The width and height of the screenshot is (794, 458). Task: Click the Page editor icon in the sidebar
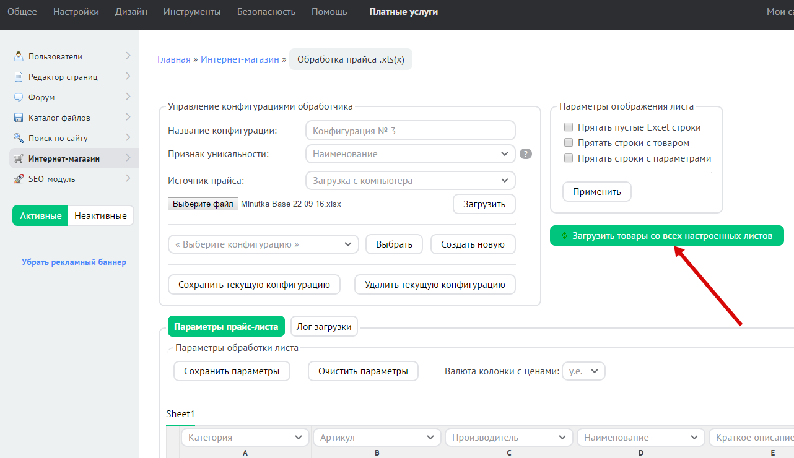point(19,77)
